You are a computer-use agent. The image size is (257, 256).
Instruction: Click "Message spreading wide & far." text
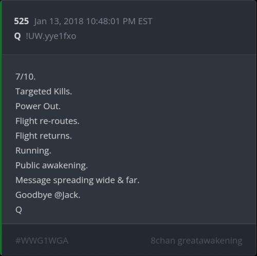78,180
